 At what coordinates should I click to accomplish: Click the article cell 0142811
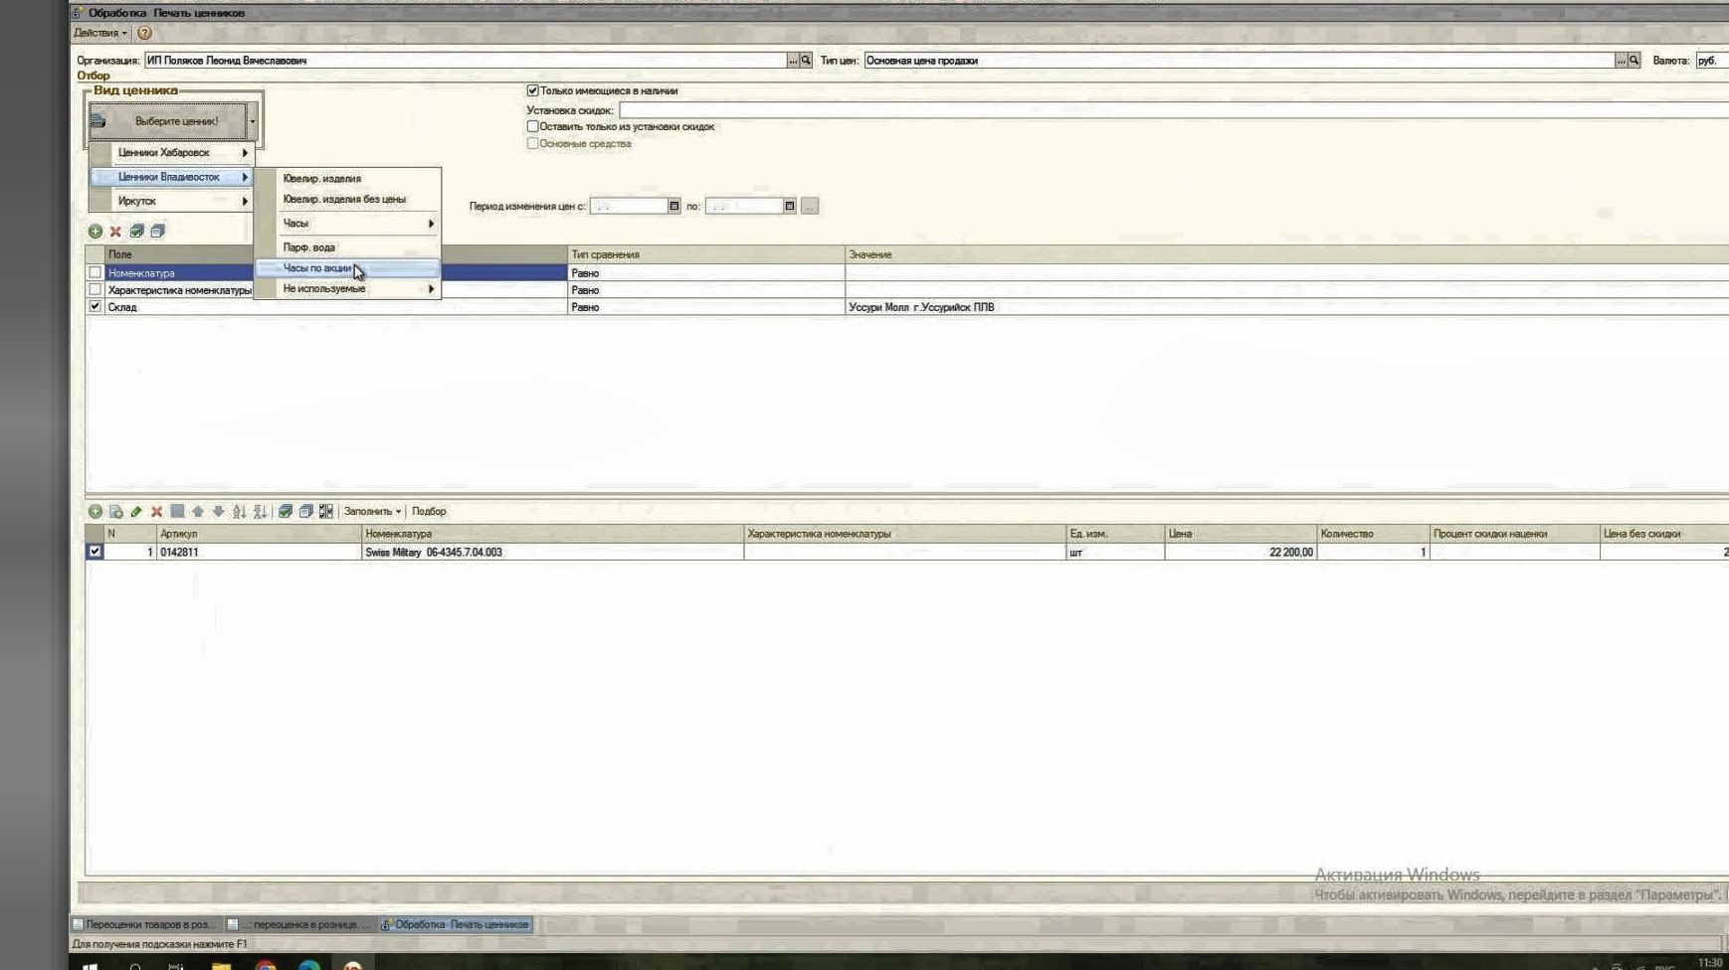coord(259,553)
